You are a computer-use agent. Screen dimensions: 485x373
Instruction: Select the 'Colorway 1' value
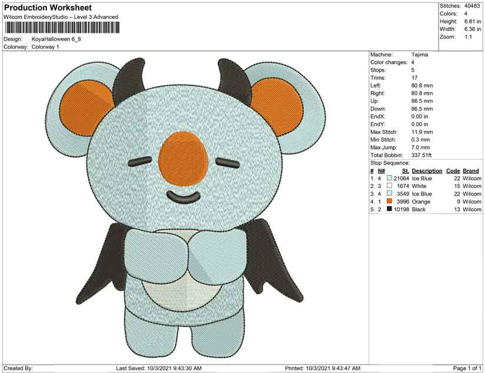[45, 47]
